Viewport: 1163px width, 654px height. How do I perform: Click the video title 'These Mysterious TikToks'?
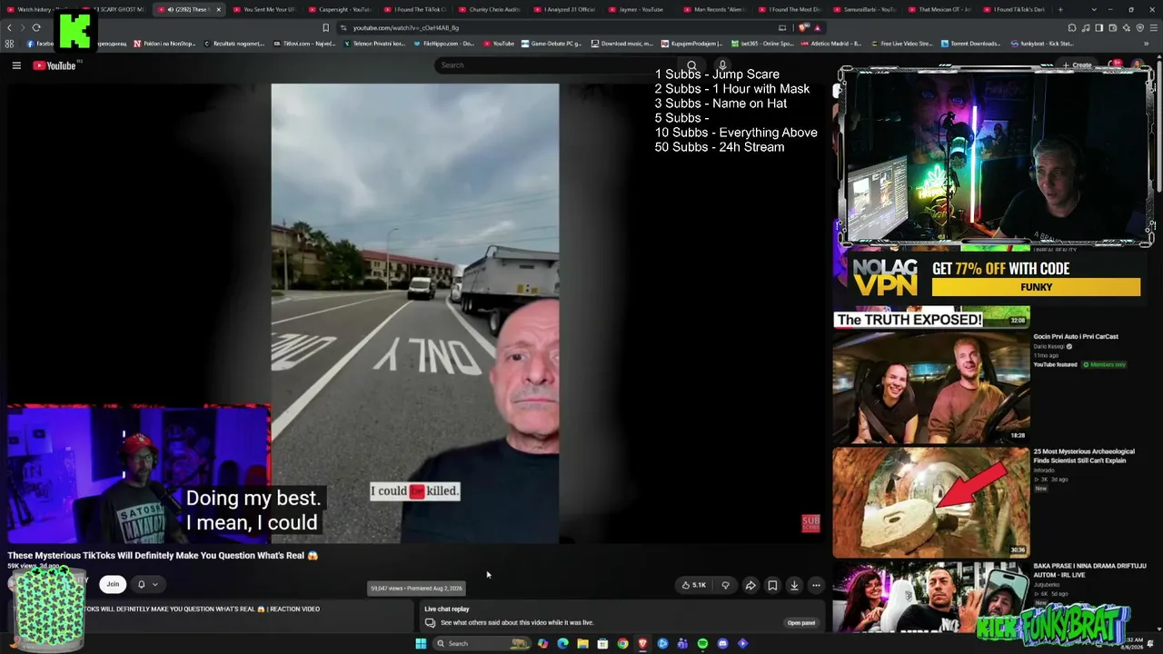pos(164,556)
